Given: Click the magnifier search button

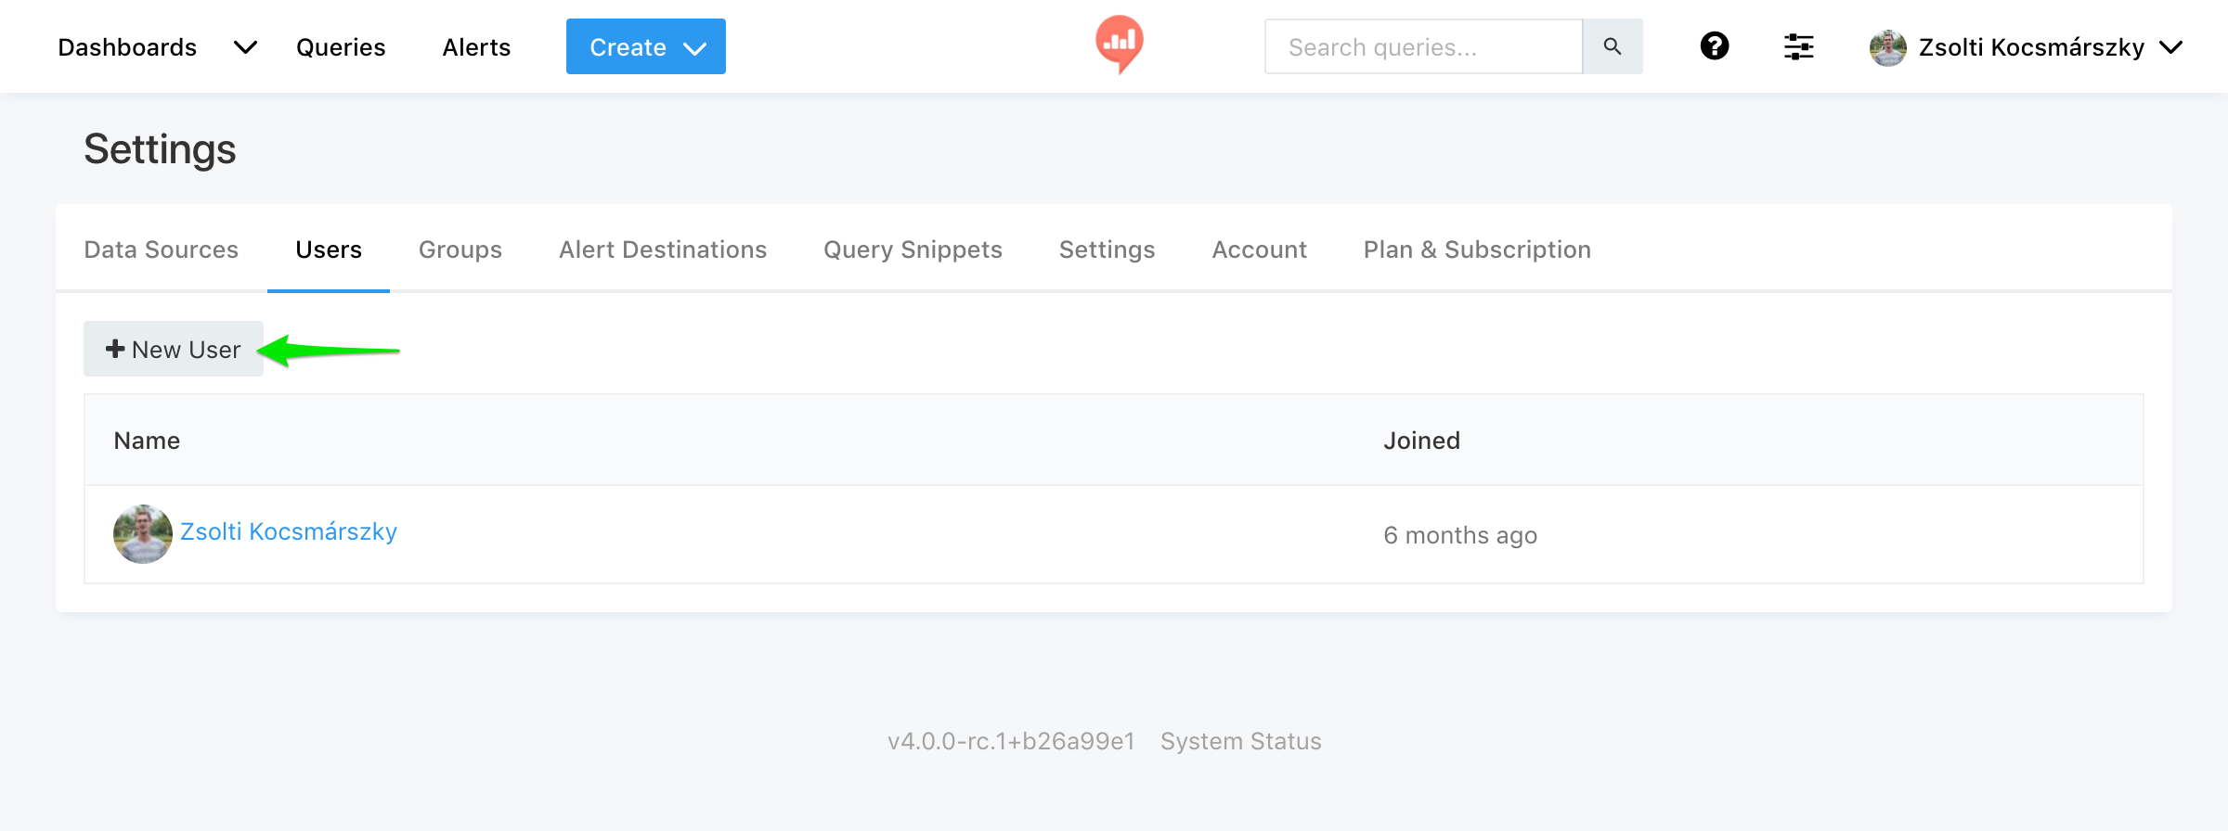Looking at the screenshot, I should coord(1613,46).
